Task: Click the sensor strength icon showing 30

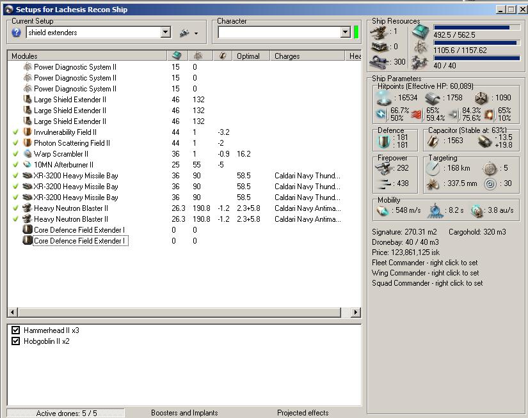Action: [x=490, y=183]
